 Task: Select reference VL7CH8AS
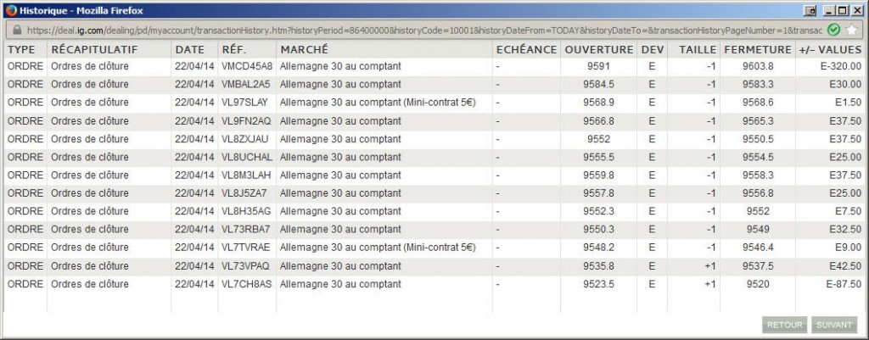(x=247, y=284)
